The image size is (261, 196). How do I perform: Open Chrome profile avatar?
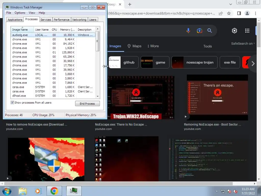point(247,13)
